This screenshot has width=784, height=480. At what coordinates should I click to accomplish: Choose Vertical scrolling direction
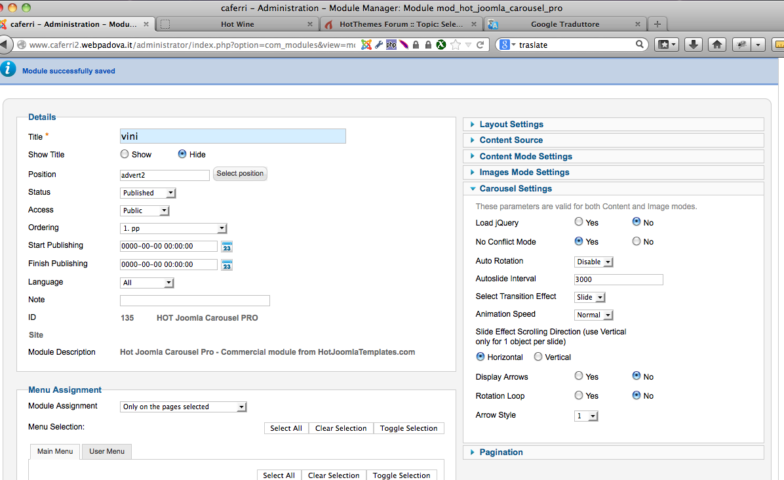tap(538, 357)
